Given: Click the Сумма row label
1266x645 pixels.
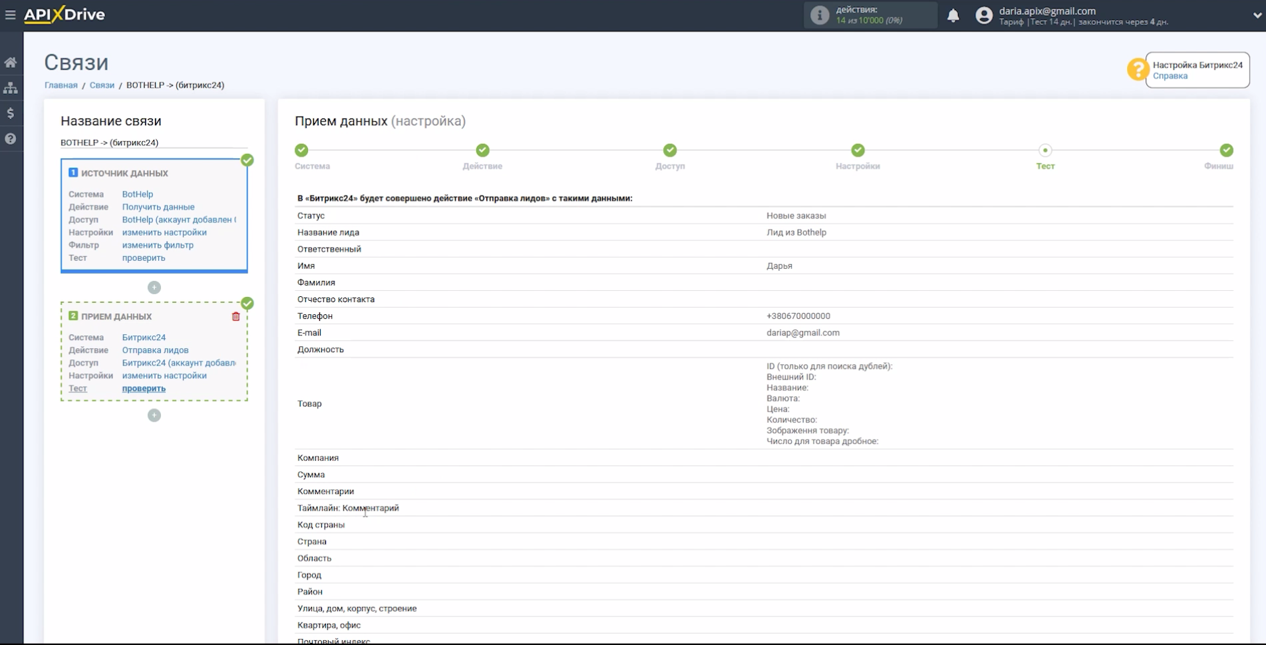Looking at the screenshot, I should pos(311,475).
